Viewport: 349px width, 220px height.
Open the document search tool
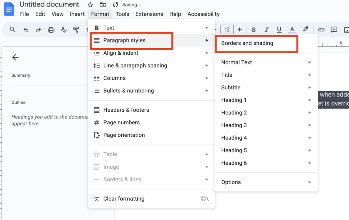tap(12, 30)
